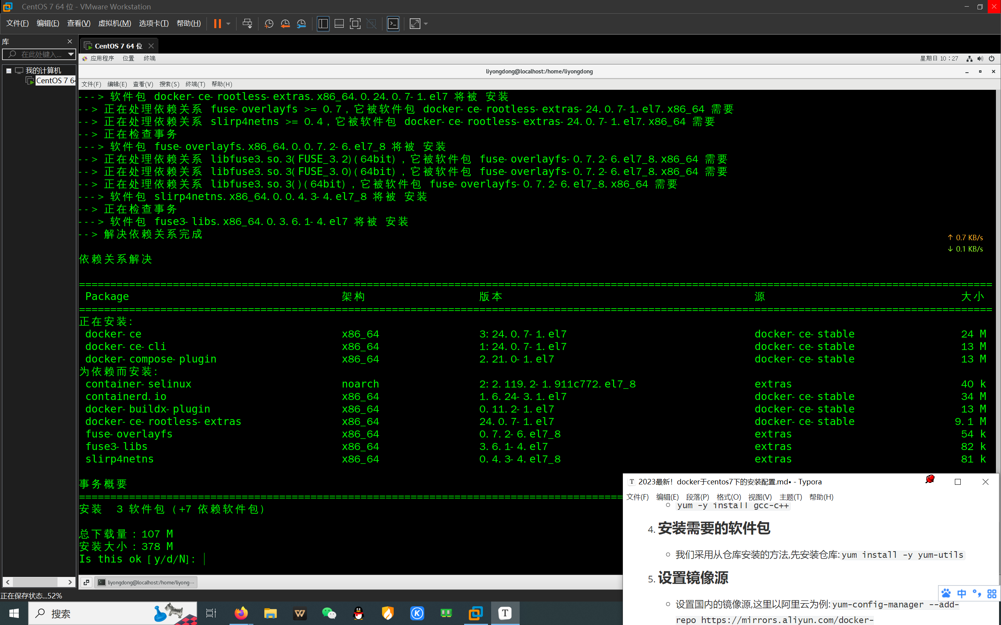Revert the VM to its latest snapshot
Image resolution: width=1001 pixels, height=625 pixels.
[285, 23]
